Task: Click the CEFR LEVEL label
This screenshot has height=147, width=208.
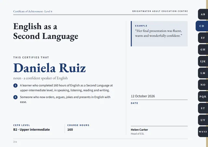Action: [x=22, y=125]
